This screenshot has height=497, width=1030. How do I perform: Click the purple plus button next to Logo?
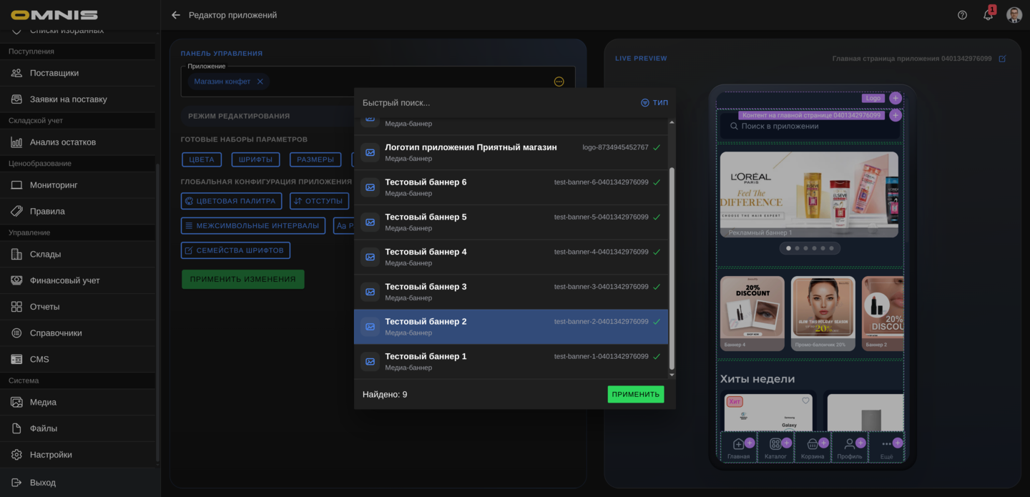coord(895,98)
